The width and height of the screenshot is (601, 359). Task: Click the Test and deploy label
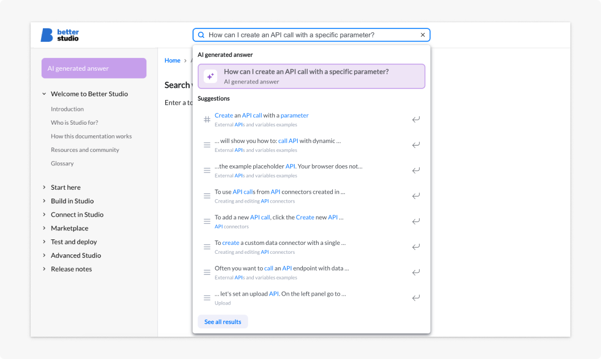tap(73, 242)
